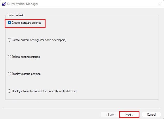Click empty space inside the task group box

tap(115, 57)
